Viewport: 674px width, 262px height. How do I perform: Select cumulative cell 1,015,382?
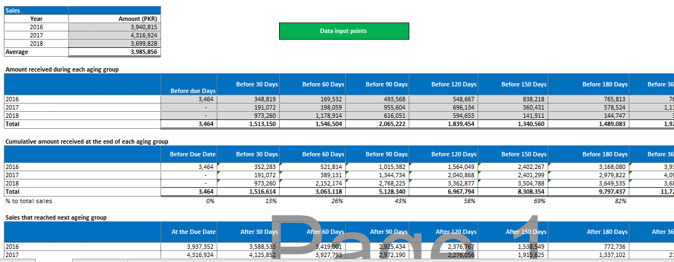[378, 166]
